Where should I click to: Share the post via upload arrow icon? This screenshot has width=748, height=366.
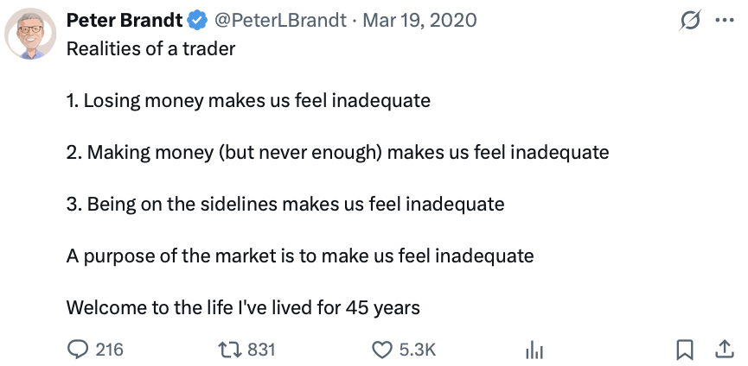pos(723,349)
